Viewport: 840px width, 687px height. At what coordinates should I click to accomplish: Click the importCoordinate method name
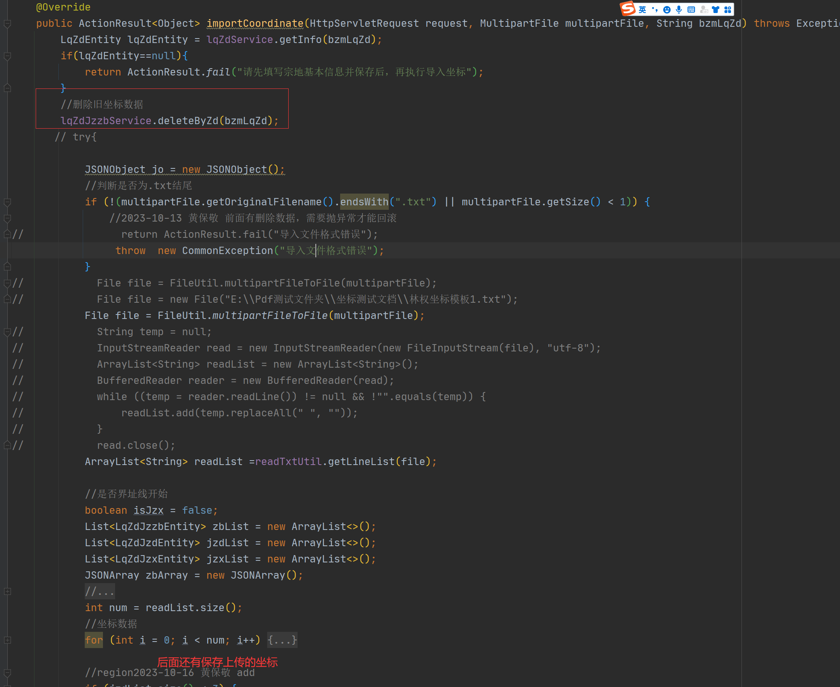click(x=255, y=24)
